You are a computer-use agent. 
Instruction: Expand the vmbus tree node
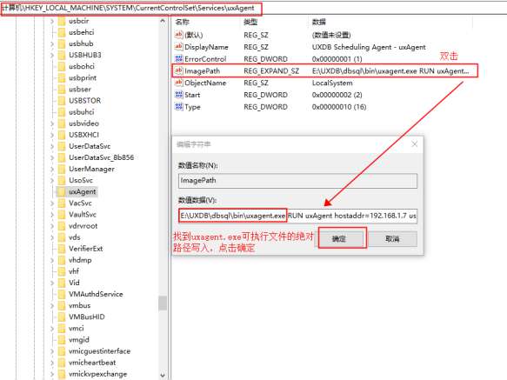[x=52, y=305]
